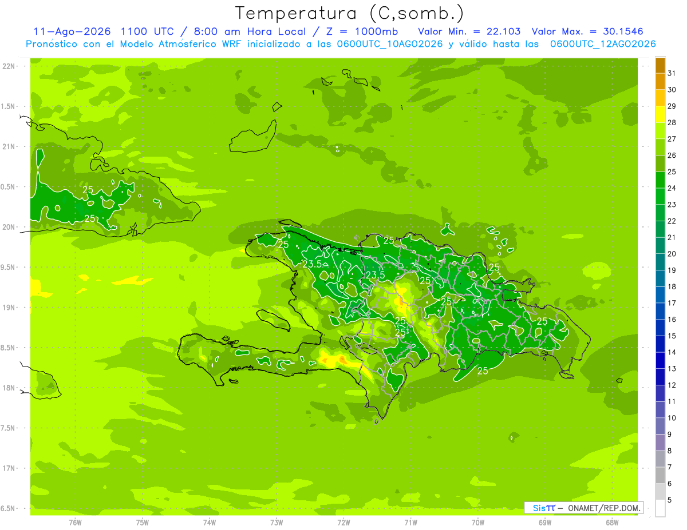Image resolution: width=687 pixels, height=530 pixels.
Task: Click the "18N" latitude axis label
Action: (x=10, y=388)
